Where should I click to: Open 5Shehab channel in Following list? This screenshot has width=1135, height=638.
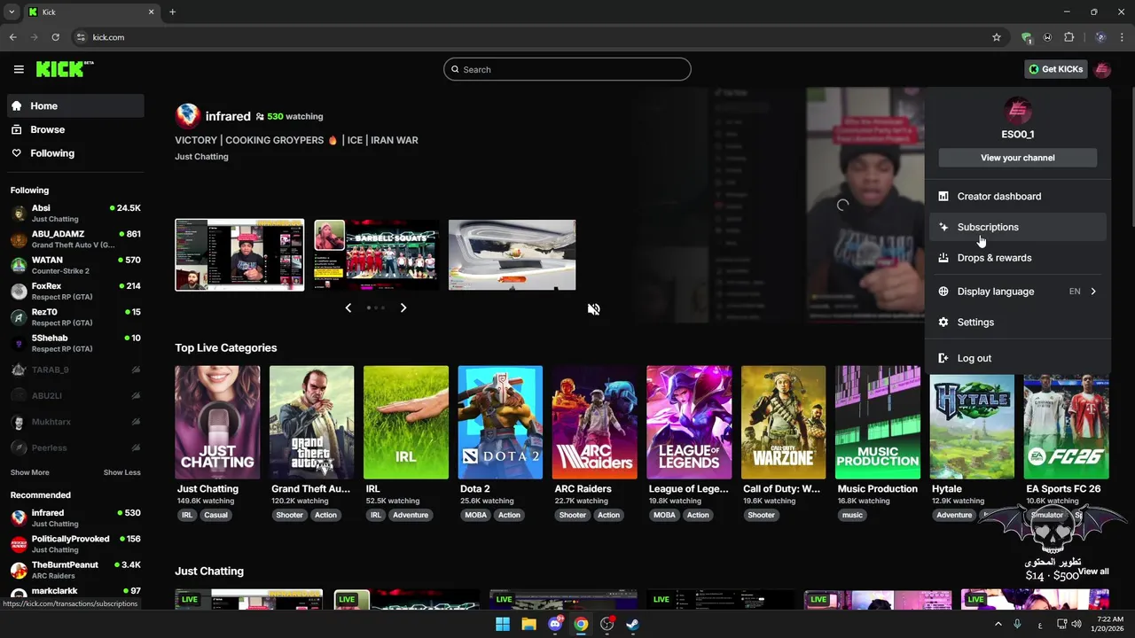coord(76,343)
